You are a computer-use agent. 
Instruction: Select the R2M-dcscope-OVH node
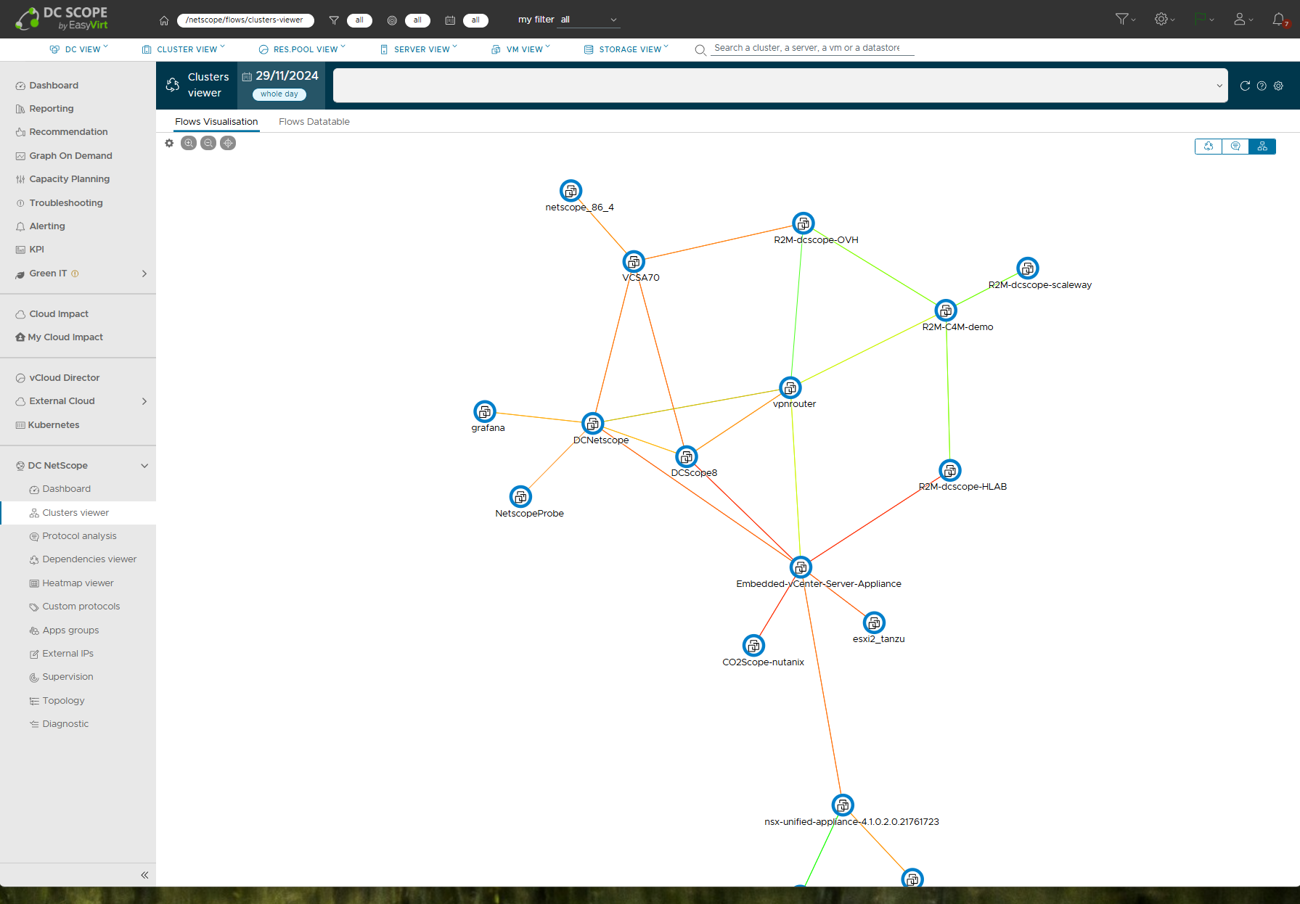(804, 223)
